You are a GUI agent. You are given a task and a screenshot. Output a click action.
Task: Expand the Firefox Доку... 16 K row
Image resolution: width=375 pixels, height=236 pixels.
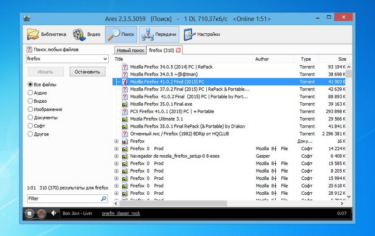point(116,141)
